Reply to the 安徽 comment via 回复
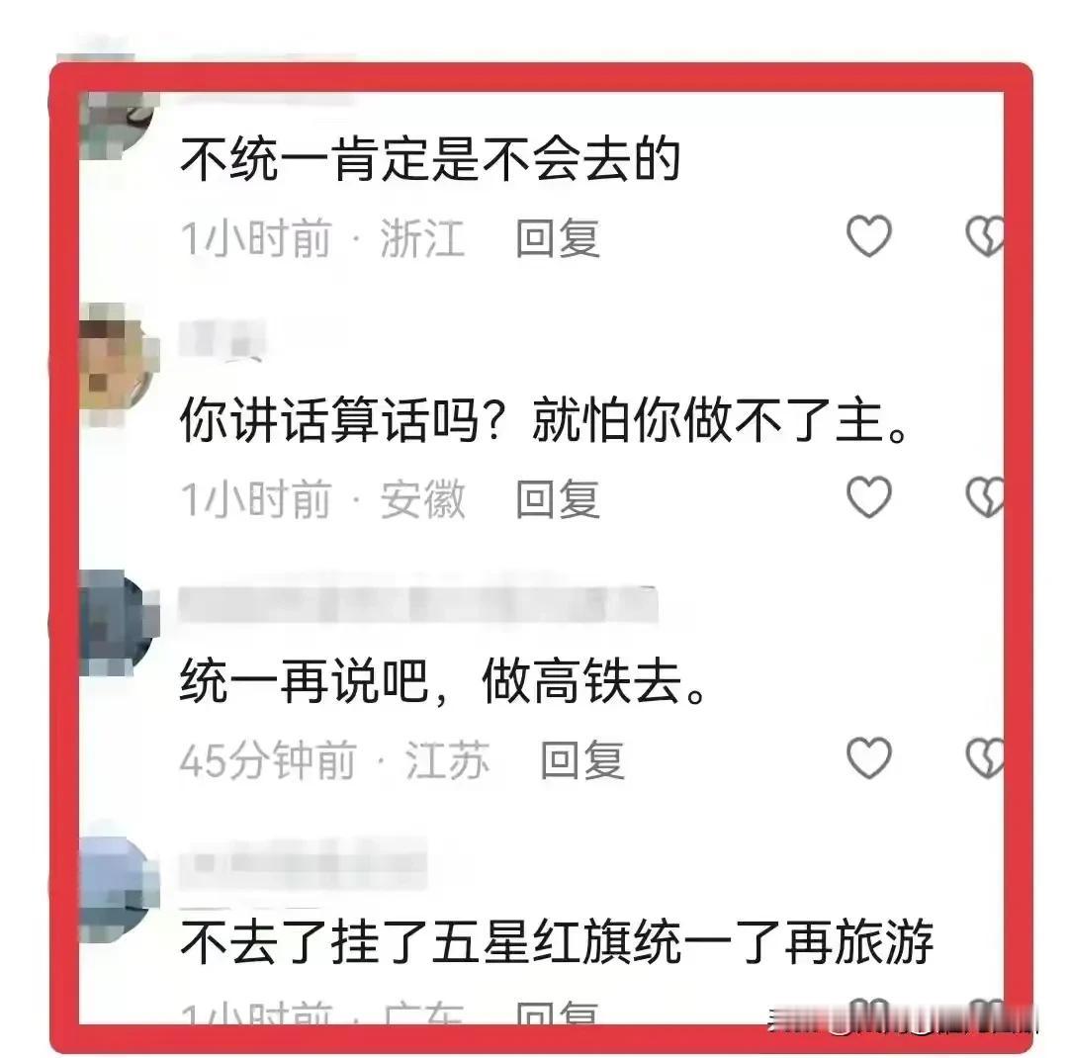This screenshot has width=1068, height=1058. tap(557, 499)
